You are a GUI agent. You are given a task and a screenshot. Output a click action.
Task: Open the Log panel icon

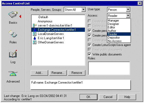click(13, 54)
